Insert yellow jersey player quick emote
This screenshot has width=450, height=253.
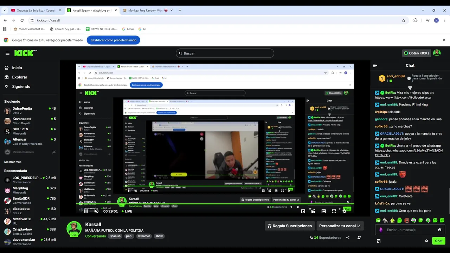click(x=392, y=220)
